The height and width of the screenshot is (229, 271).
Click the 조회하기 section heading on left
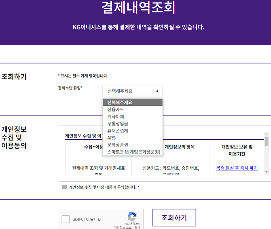pos(14,76)
